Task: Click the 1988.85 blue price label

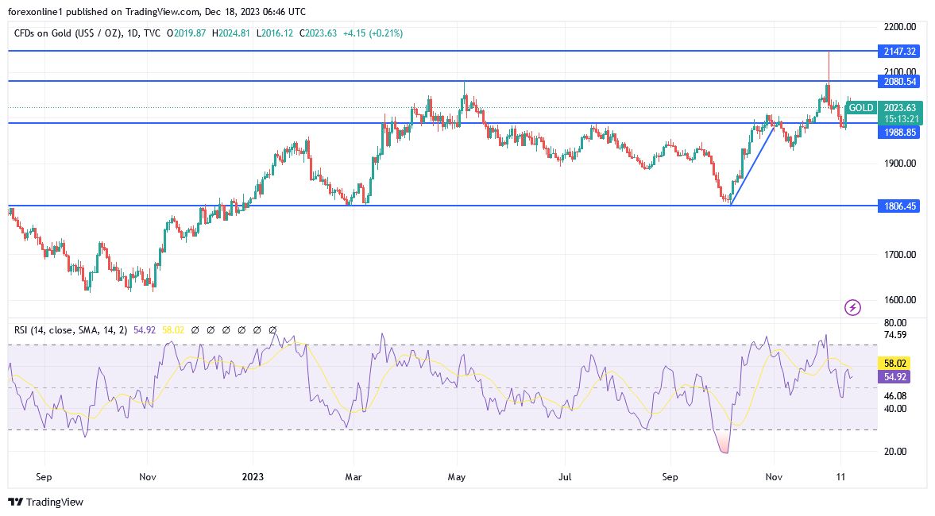Action: [898, 132]
